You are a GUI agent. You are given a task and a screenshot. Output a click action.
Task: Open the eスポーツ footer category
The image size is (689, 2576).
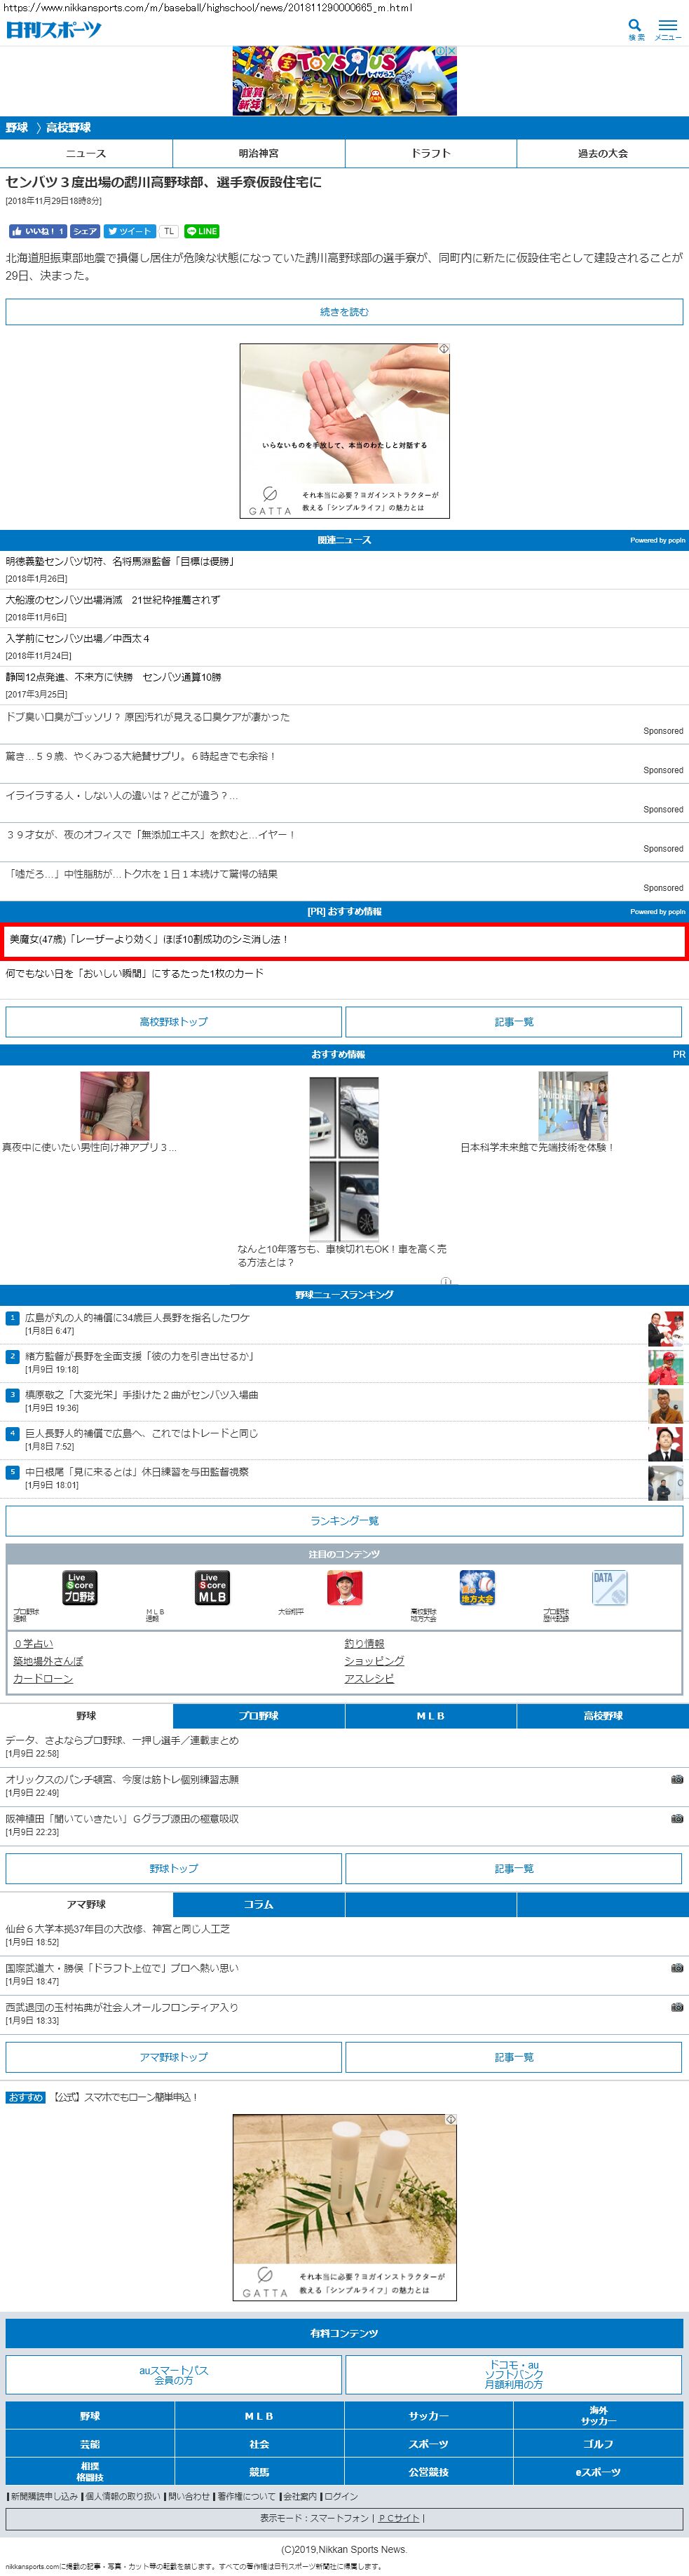(598, 2471)
